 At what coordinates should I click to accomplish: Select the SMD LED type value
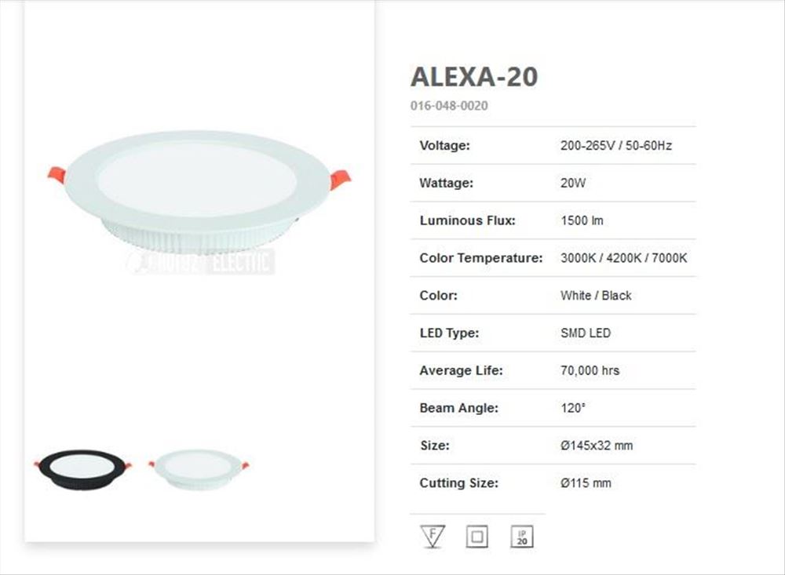585,333
